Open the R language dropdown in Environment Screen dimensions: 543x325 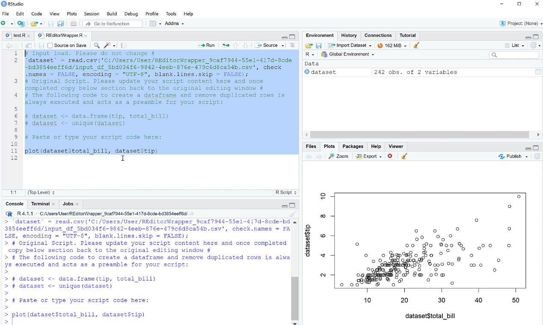pos(310,54)
